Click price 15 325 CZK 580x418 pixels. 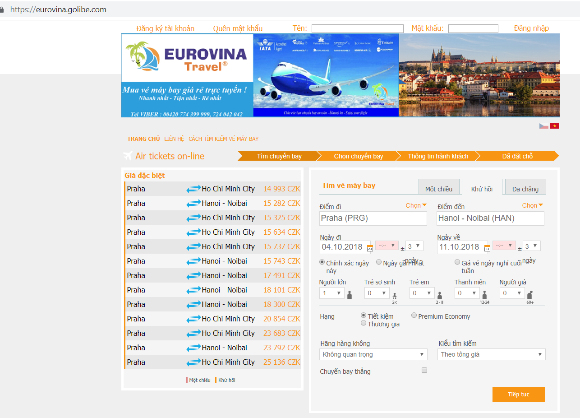pyautogui.click(x=282, y=218)
